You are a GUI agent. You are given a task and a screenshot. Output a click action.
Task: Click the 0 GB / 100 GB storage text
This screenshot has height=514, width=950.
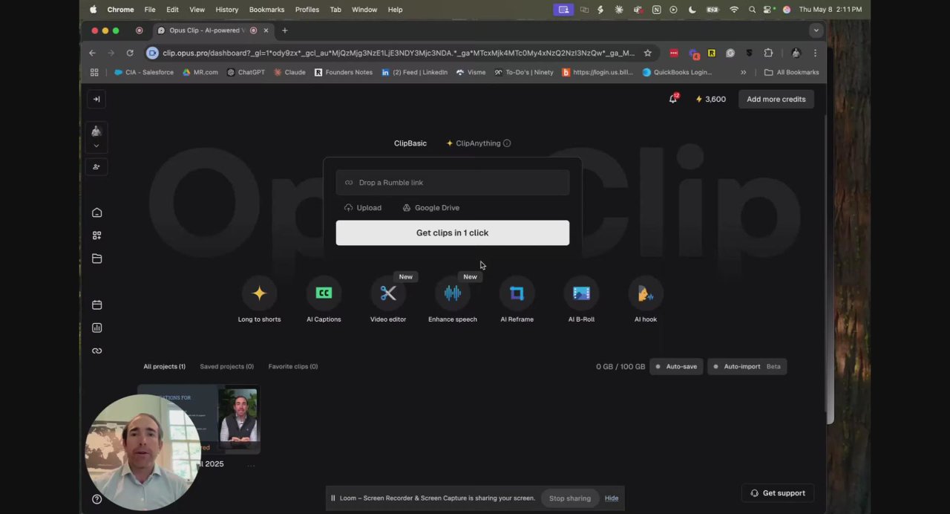[620, 366]
